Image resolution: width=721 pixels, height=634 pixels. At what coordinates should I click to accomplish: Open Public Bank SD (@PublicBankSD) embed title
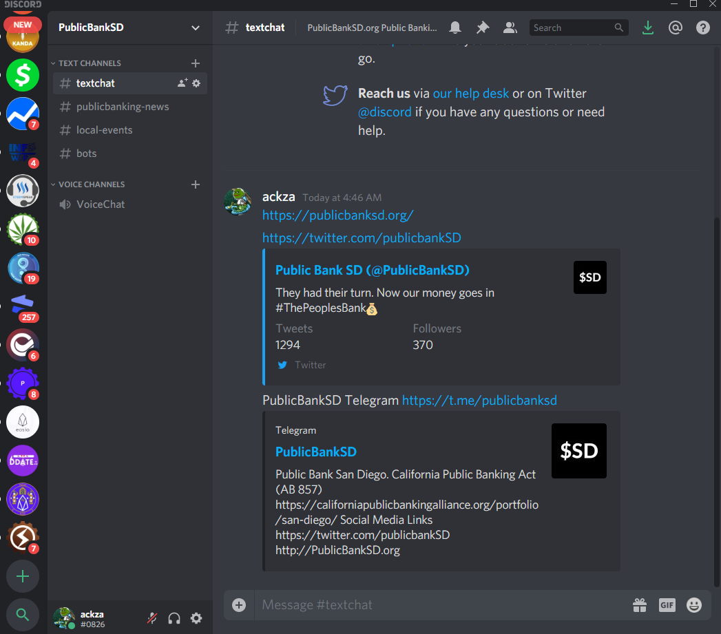(x=372, y=270)
